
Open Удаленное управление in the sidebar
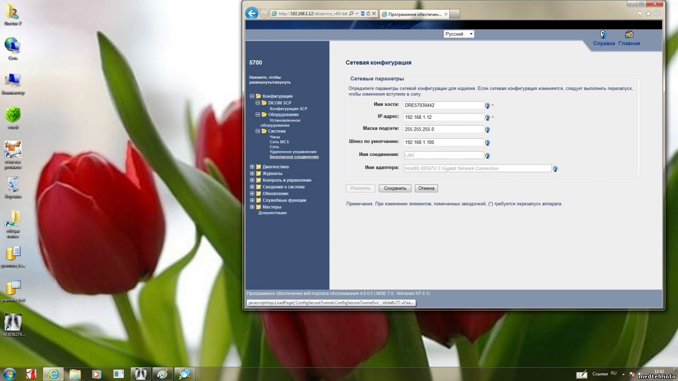tap(293, 152)
